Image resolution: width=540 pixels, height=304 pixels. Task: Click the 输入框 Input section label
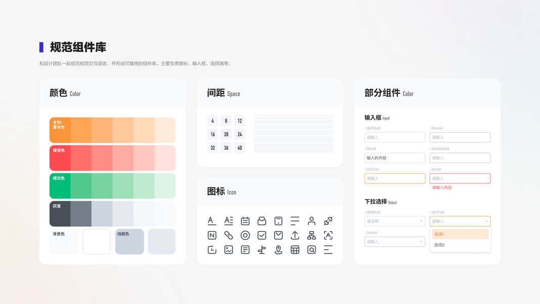377,118
